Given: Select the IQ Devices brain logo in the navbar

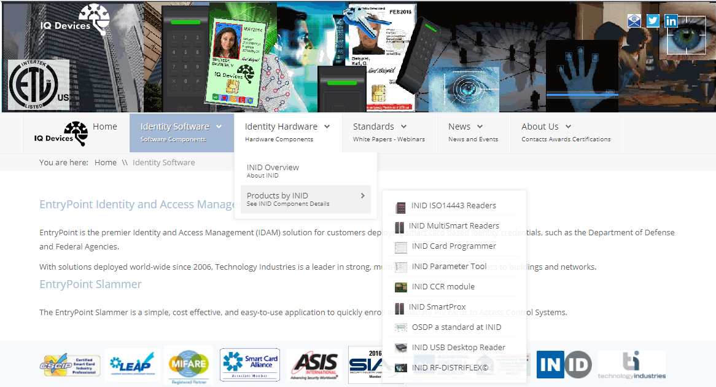Looking at the screenshot, I should click(73, 133).
